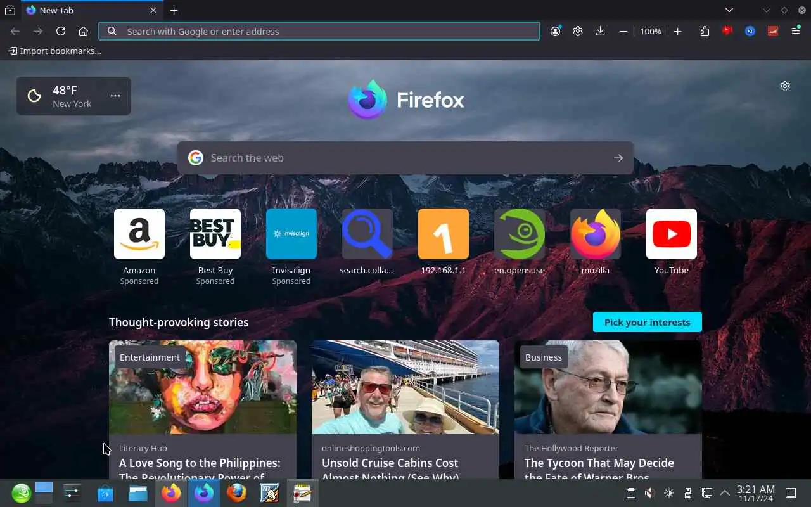Viewport: 811px width, 507px height.
Task: Open System Settings from the taskbar
Action: (x=72, y=493)
